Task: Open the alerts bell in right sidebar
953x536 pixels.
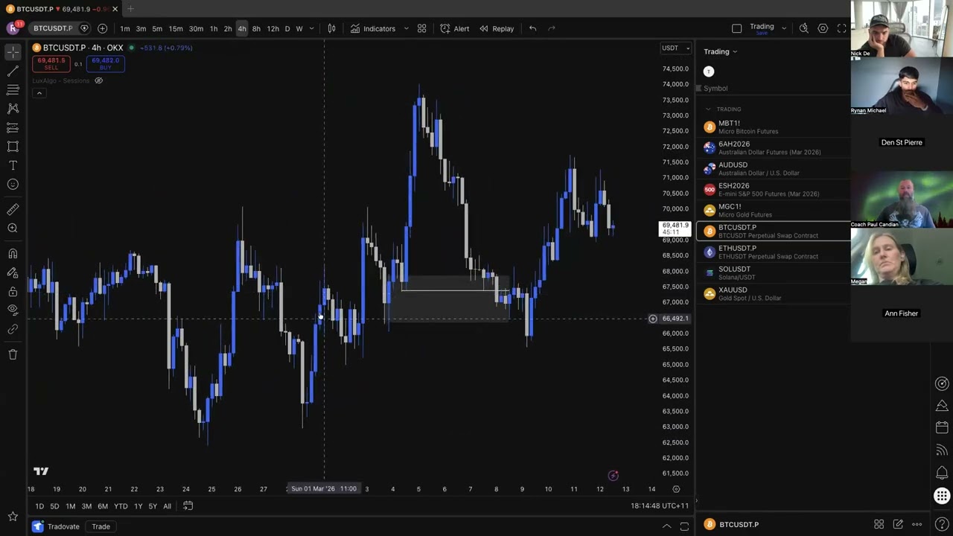Action: point(942,473)
